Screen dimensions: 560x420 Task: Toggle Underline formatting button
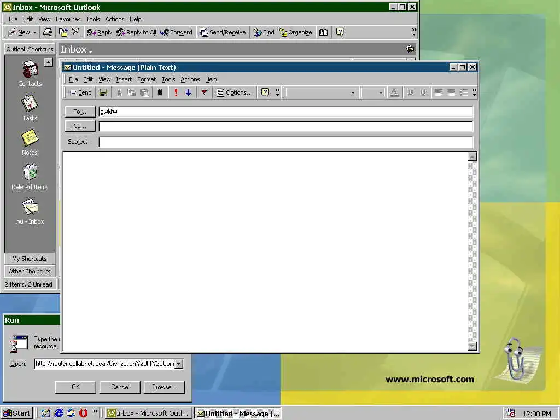(x=423, y=92)
